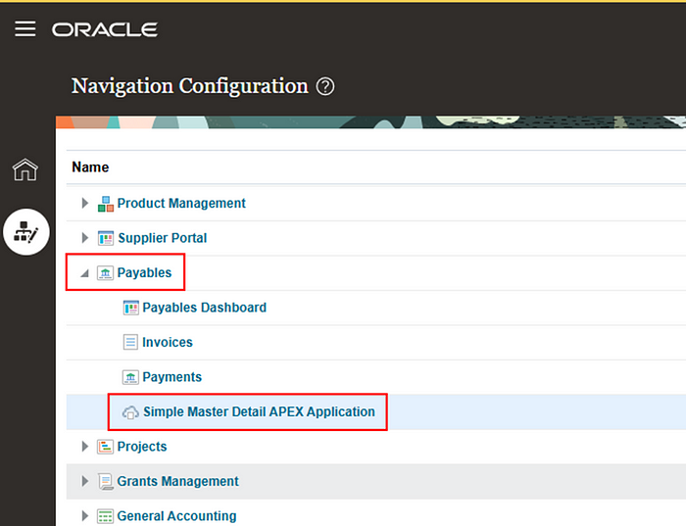This screenshot has width=686, height=526.
Task: Open the Product Management link
Action: click(x=181, y=204)
